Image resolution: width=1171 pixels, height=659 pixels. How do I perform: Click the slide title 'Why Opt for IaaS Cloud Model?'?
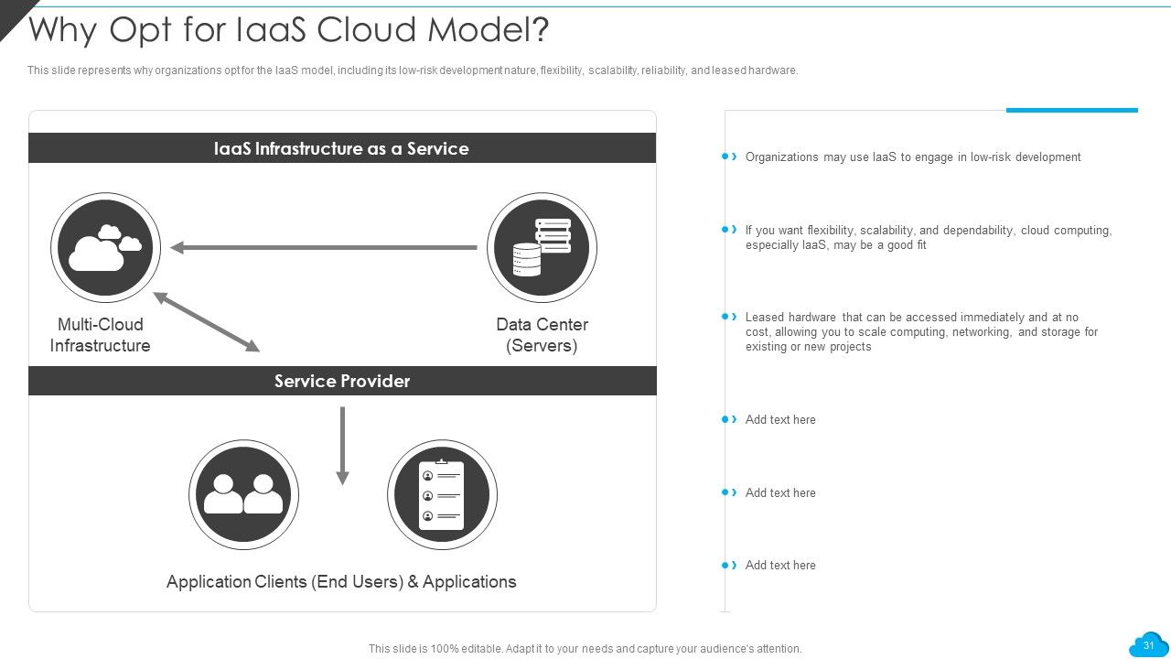coord(289,30)
